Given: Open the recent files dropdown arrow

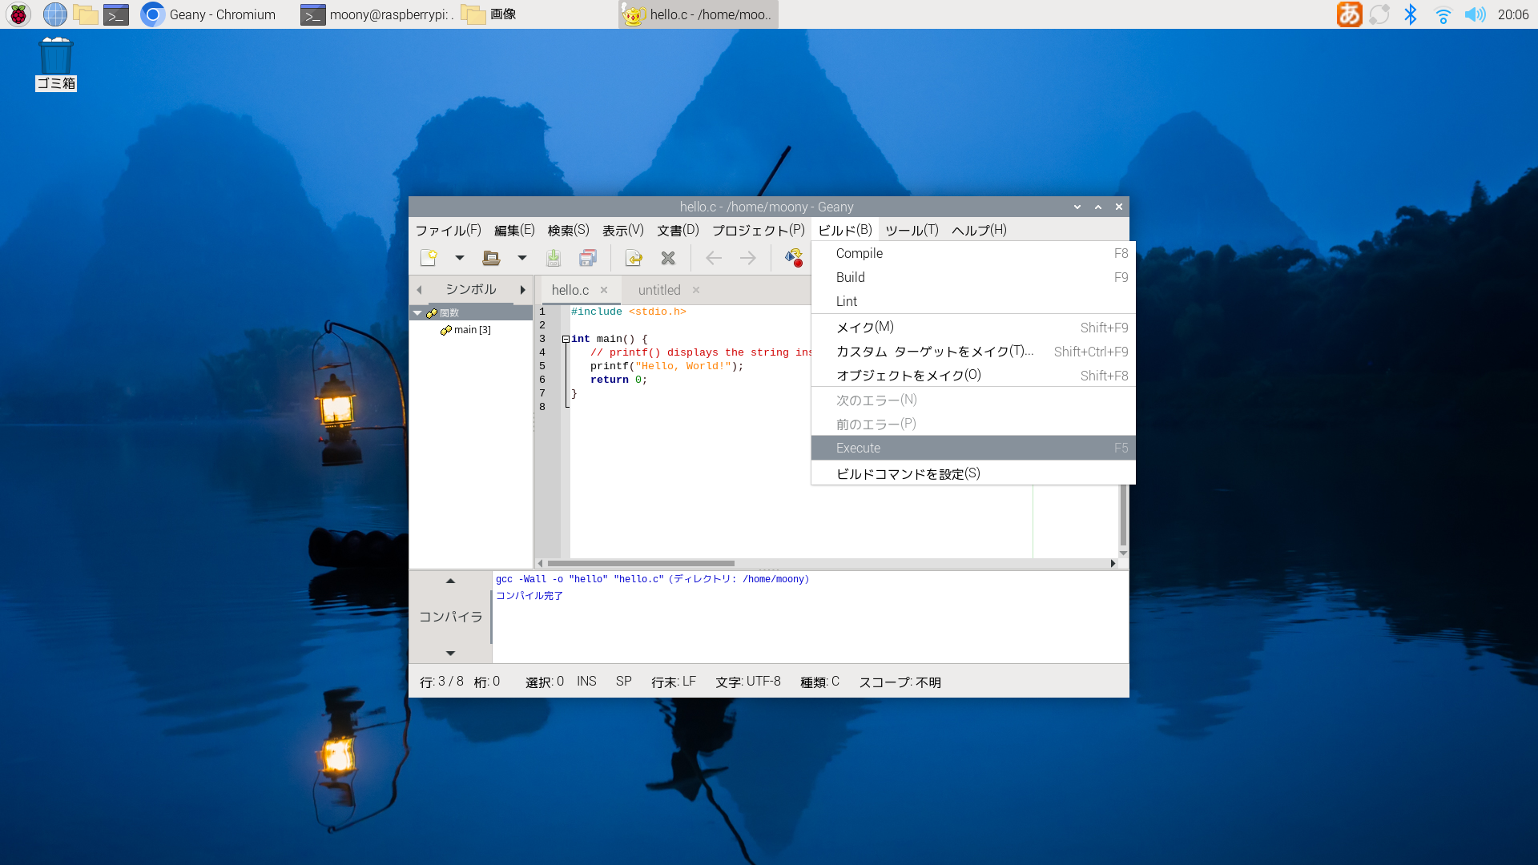Looking at the screenshot, I should point(522,258).
